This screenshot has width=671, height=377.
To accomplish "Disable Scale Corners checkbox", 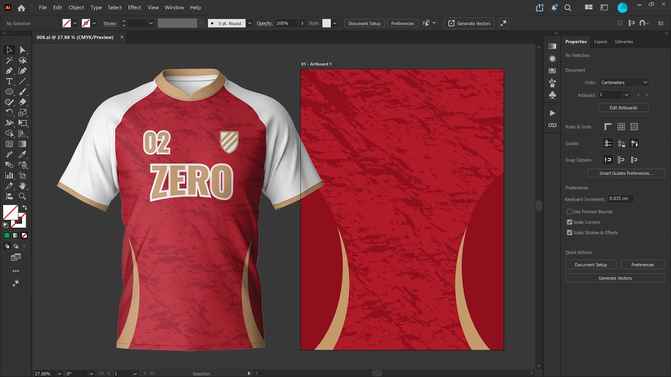I will tap(569, 222).
